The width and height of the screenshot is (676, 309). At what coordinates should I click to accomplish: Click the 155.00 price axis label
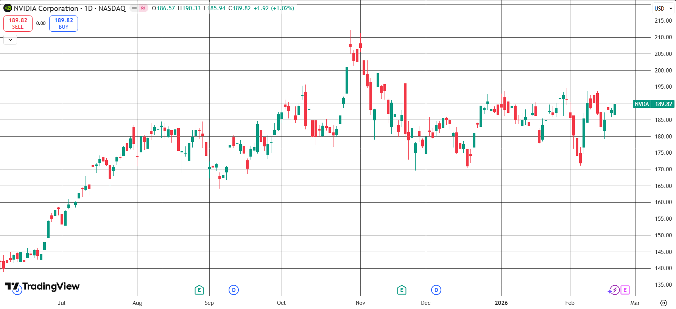pyautogui.click(x=663, y=219)
